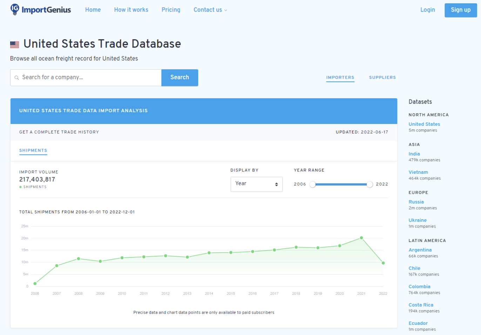
Task: Focus the Search for a company field
Action: click(86, 78)
